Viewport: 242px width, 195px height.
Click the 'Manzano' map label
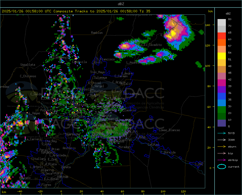click(25, 178)
